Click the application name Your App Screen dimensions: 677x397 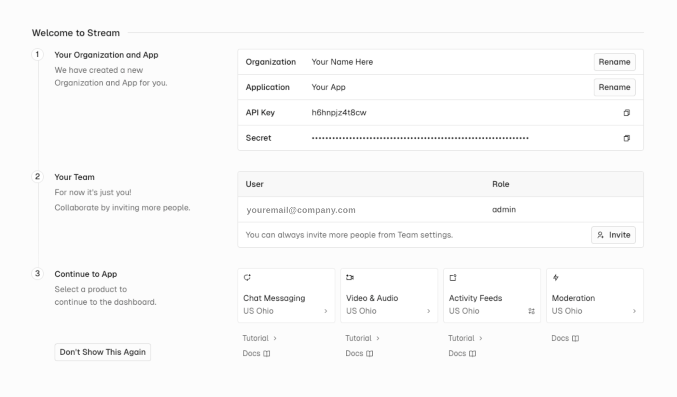(329, 88)
